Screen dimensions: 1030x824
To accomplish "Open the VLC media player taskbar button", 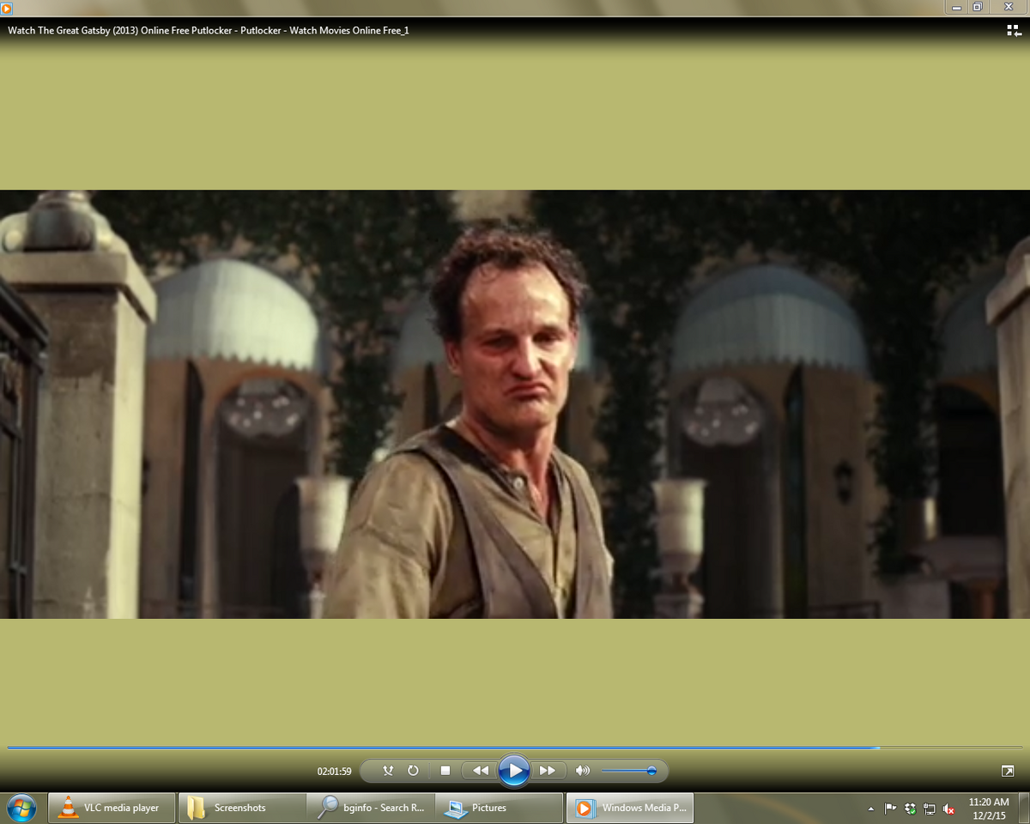I will click(x=112, y=808).
